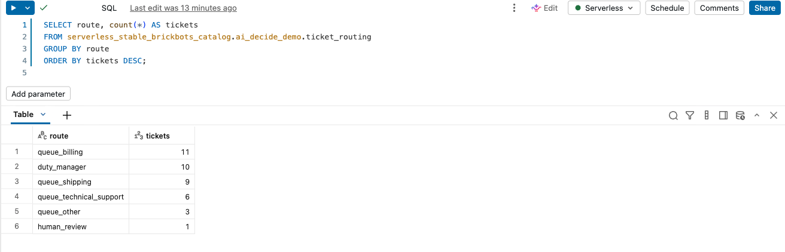
Task: Add a new visualization with plus icon
Action: (x=67, y=115)
